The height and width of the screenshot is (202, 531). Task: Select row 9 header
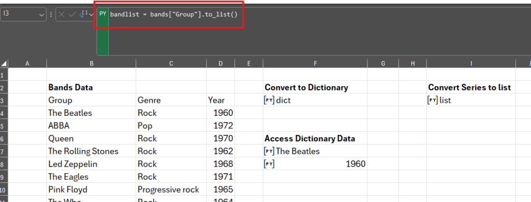point(4,177)
